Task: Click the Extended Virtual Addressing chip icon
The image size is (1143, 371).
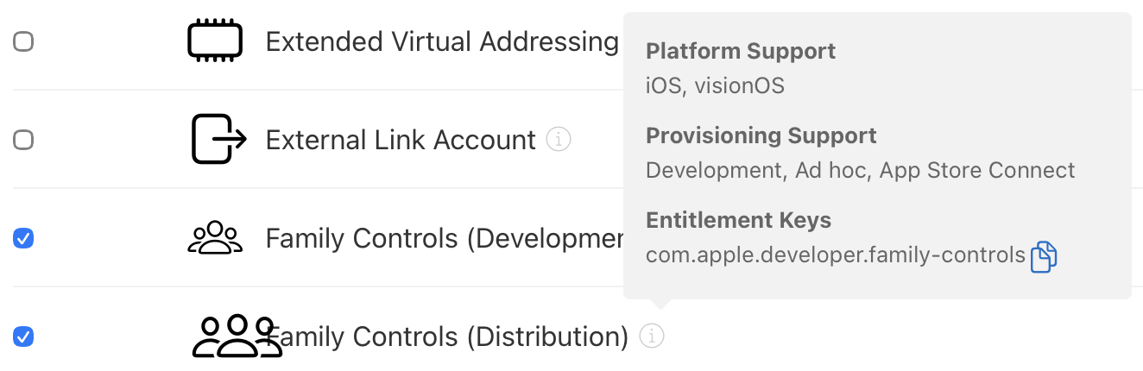Action: 216,41
